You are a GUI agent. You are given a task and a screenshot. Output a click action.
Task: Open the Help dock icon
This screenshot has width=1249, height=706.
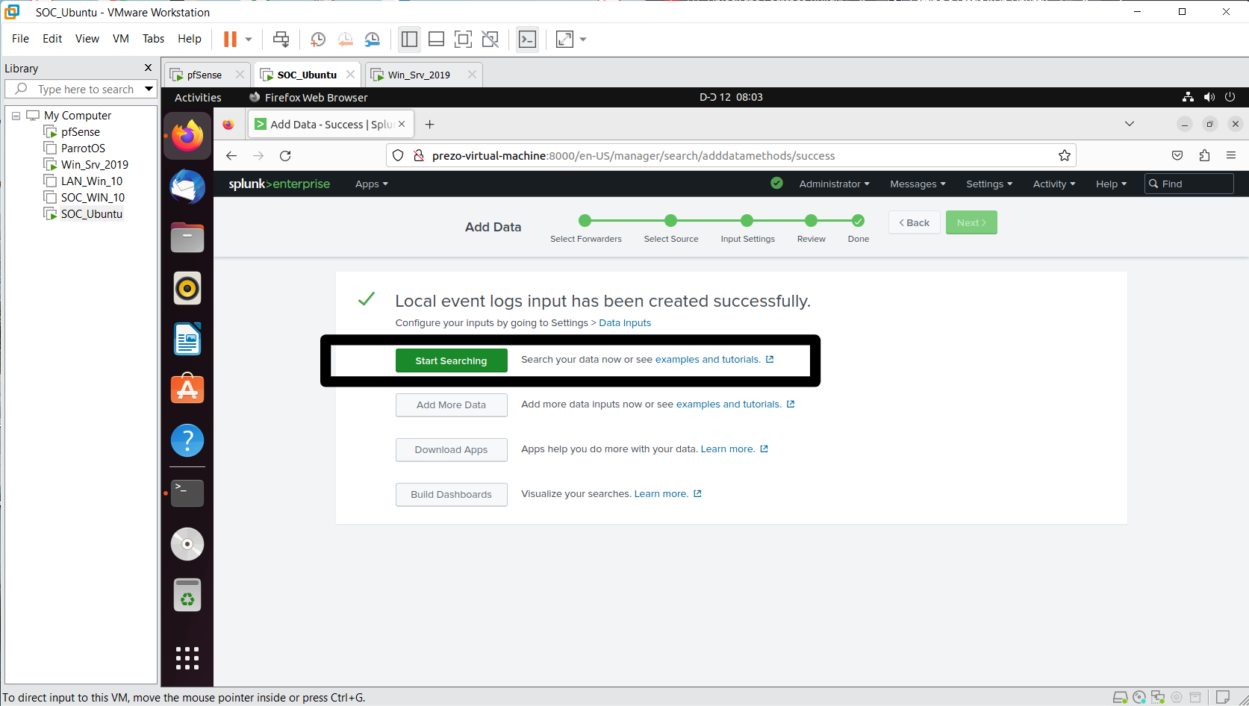(187, 440)
